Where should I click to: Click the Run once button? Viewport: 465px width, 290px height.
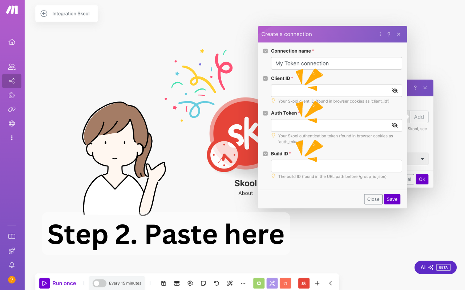(x=58, y=283)
